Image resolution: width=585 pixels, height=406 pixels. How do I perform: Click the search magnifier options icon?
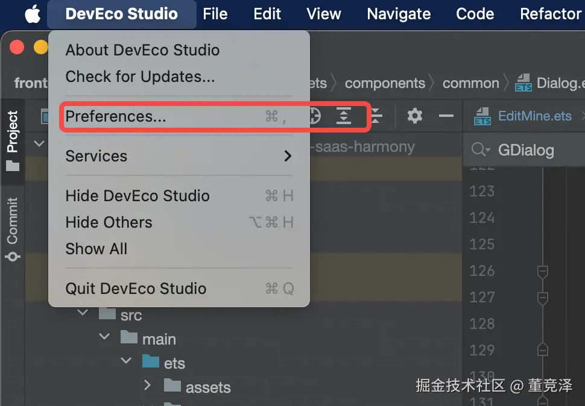click(481, 150)
